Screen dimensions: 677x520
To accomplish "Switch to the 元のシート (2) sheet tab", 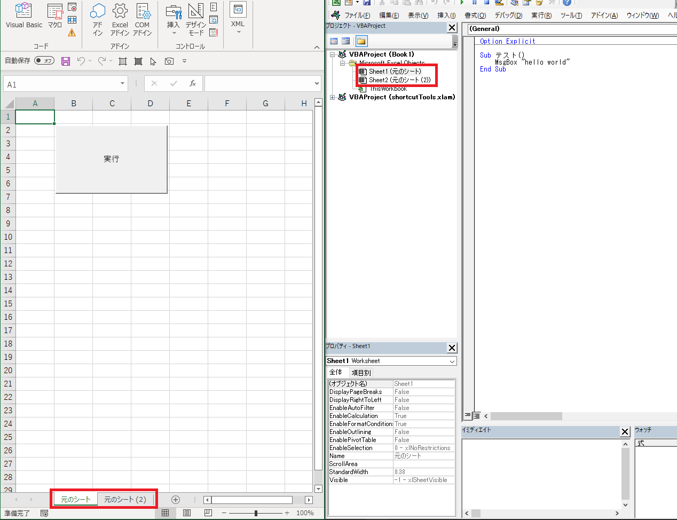I will click(125, 500).
